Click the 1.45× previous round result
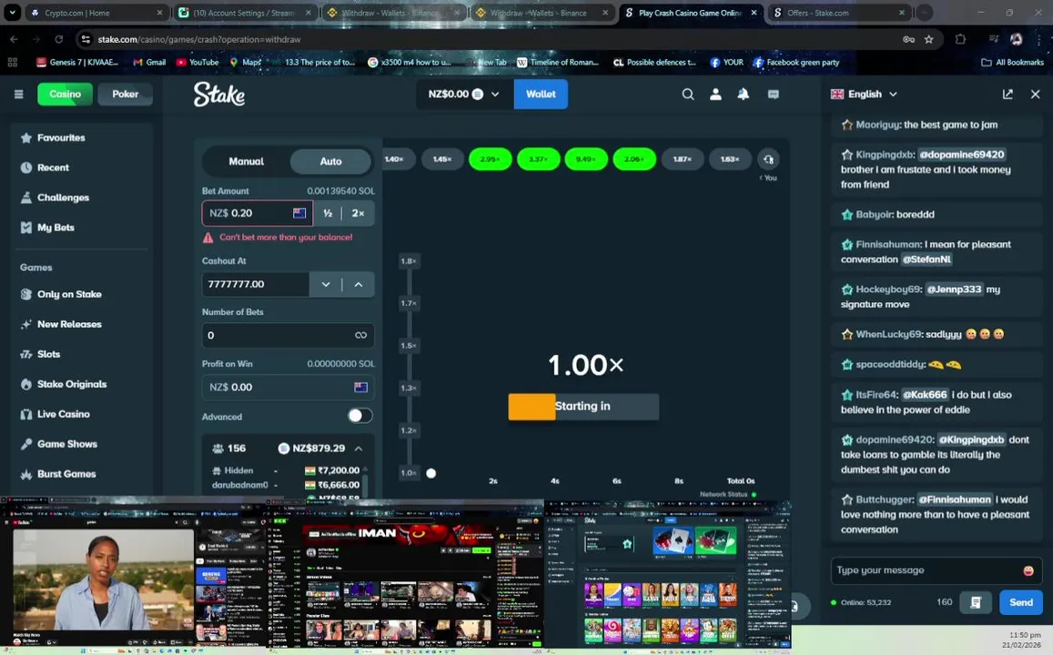Viewport: 1053px width, 655px height. (442, 159)
